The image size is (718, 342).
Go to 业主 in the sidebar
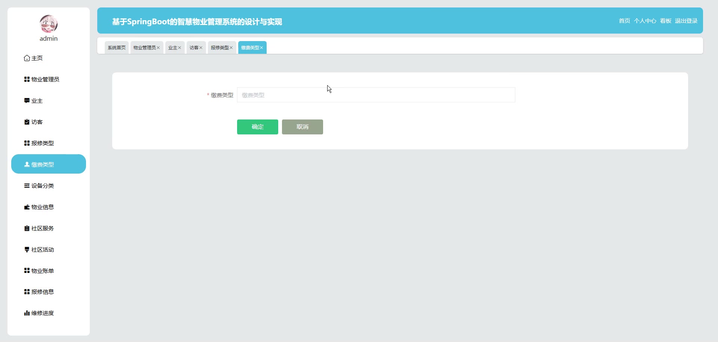coord(49,101)
